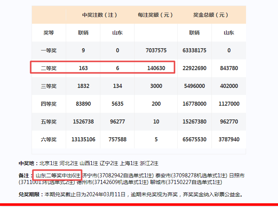Select the 二等奖 row label
This screenshot has height=207, width=278.
coord(49,68)
